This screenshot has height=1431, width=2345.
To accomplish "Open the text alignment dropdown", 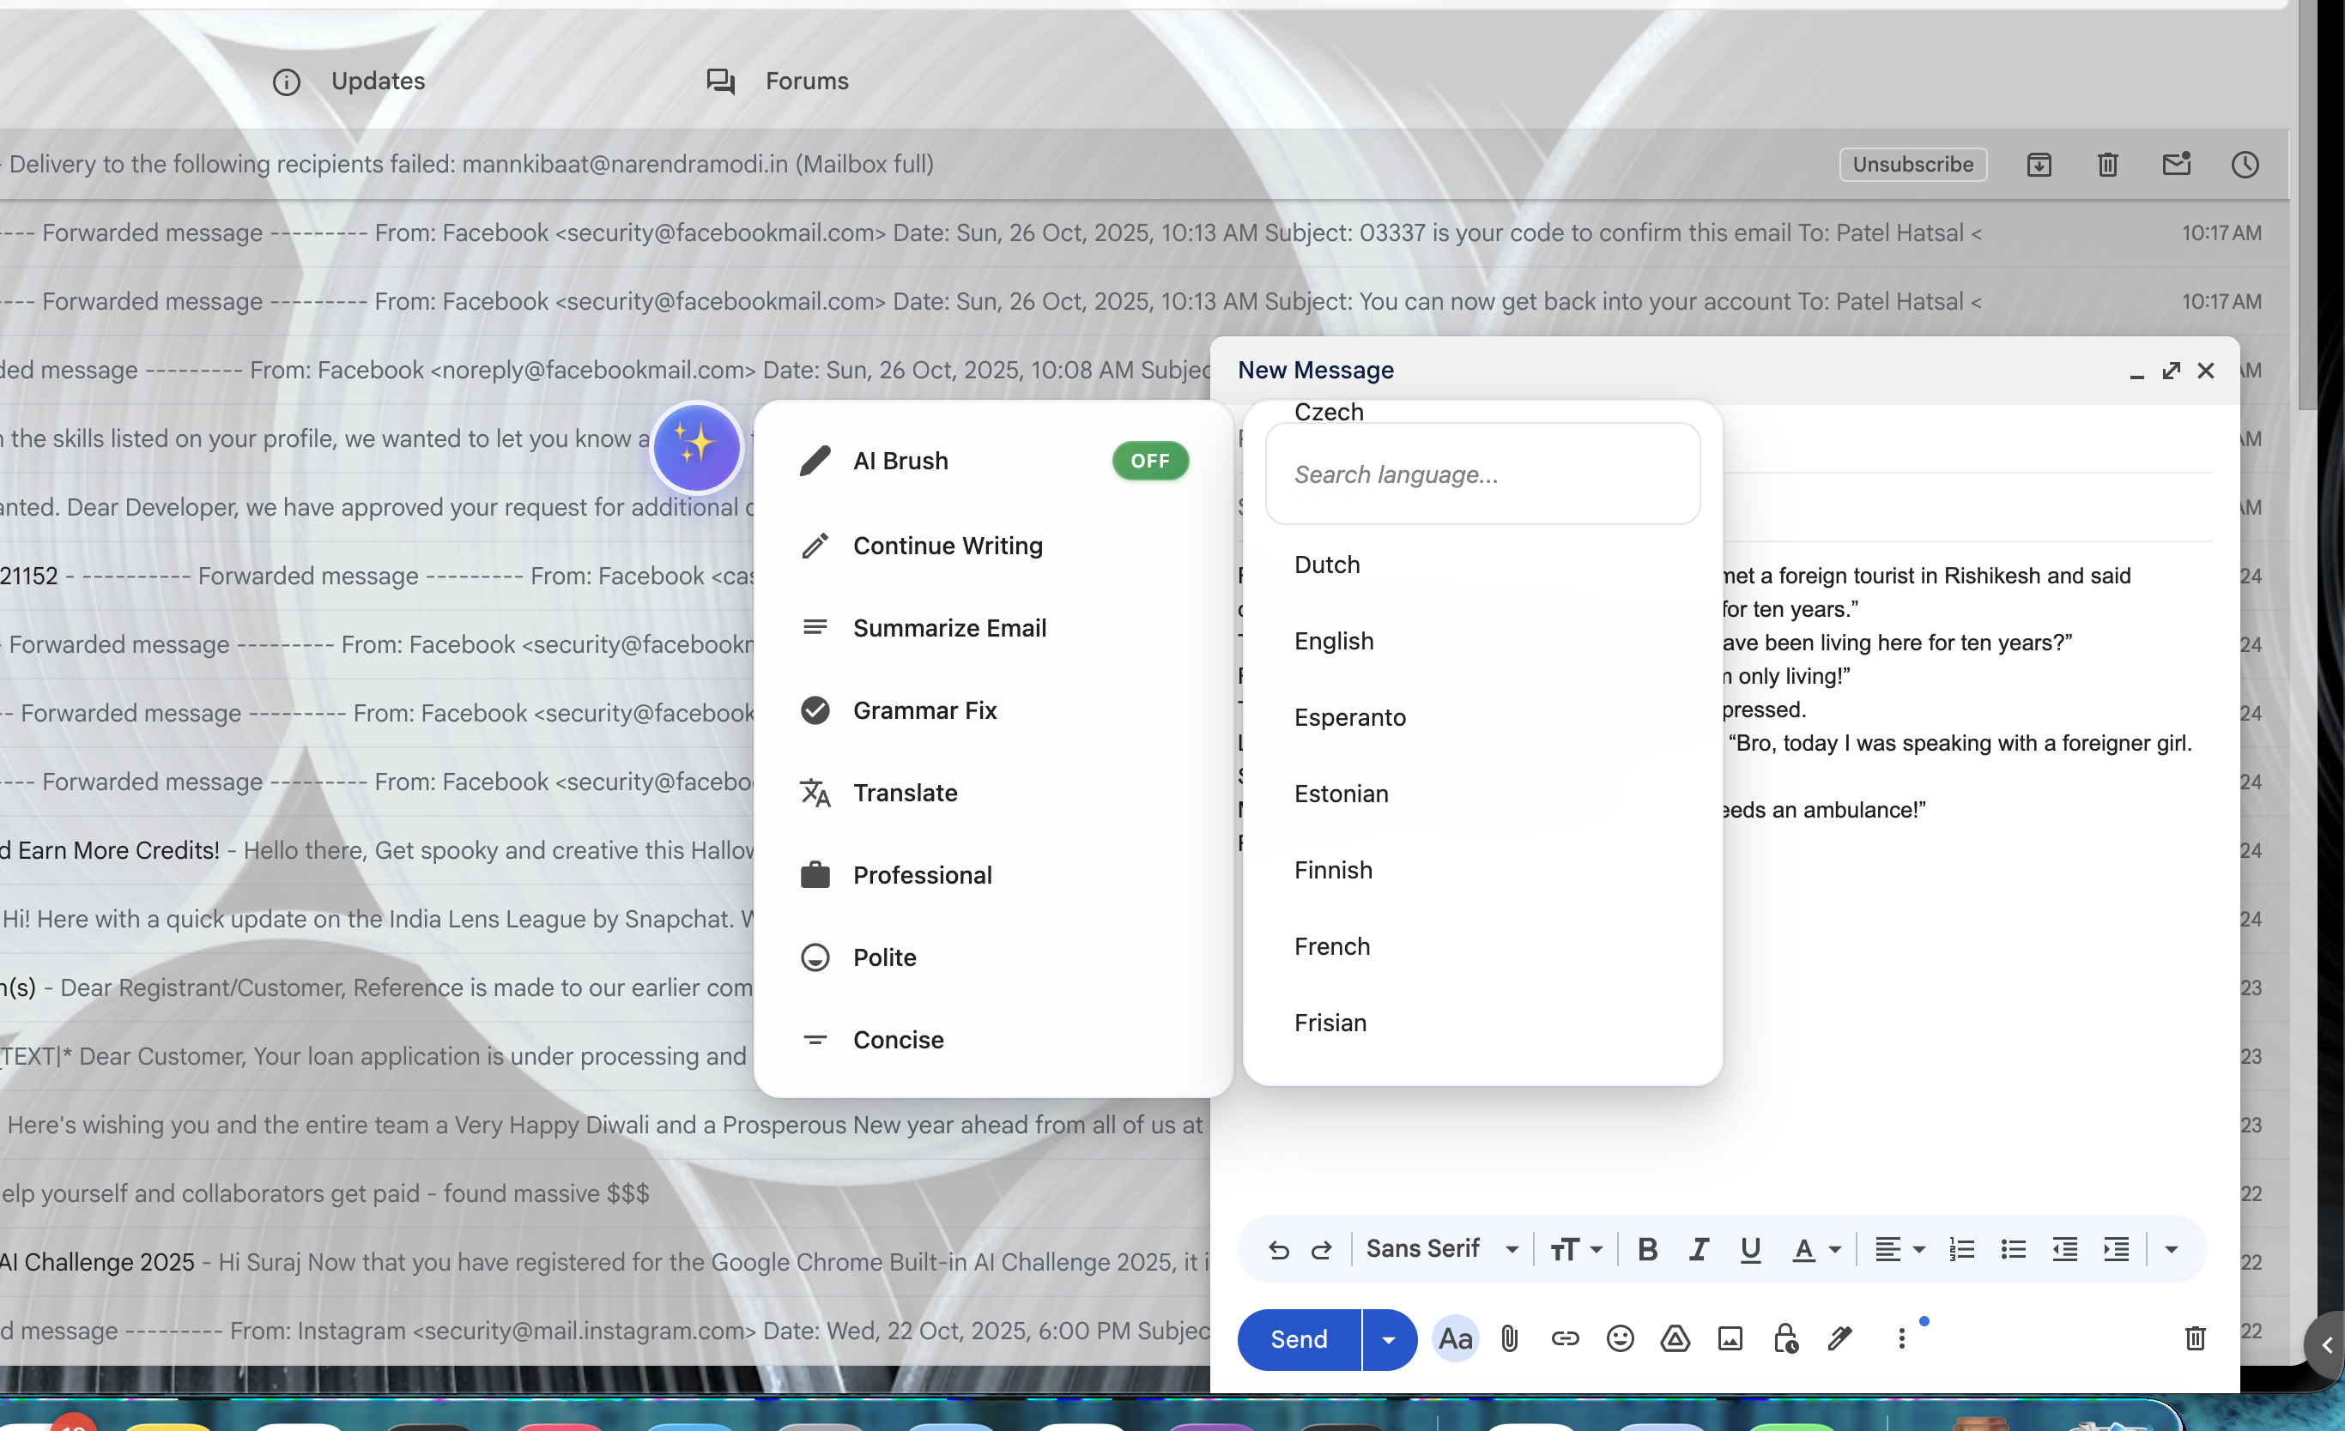I will point(1900,1249).
